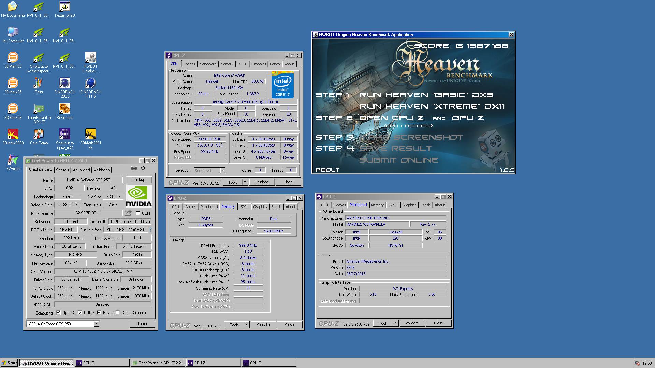Open My Computer desktop icon
This screenshot has width=655, height=368.
click(13, 35)
